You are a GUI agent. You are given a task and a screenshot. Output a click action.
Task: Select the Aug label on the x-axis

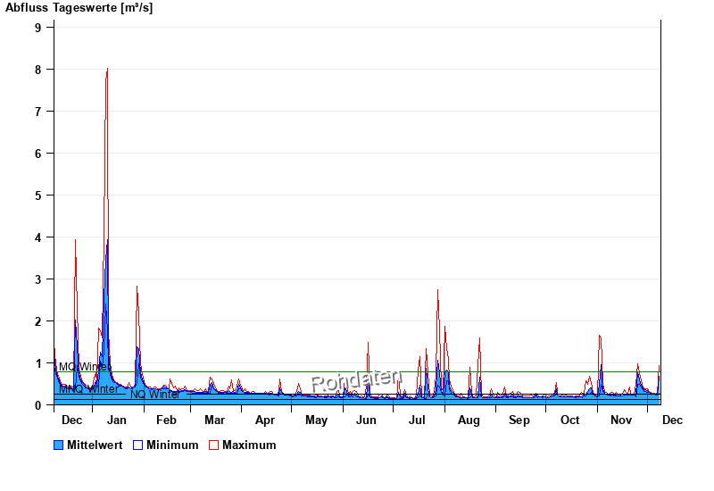click(x=469, y=420)
